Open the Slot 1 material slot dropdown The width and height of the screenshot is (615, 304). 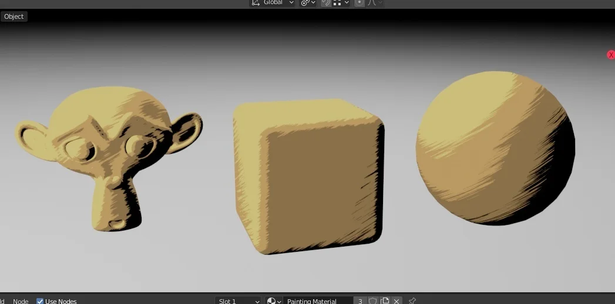click(238, 301)
